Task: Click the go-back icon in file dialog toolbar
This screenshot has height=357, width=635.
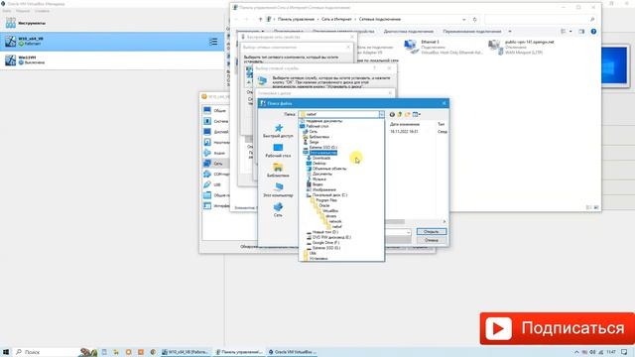Action: click(392, 115)
